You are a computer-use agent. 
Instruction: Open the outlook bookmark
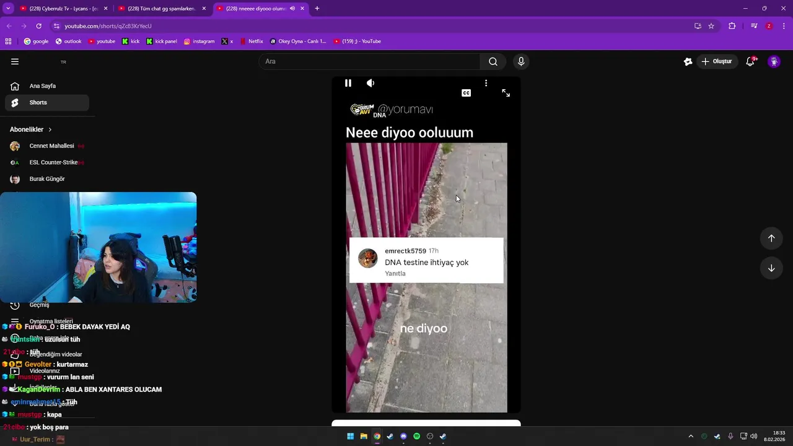pyautogui.click(x=68, y=42)
